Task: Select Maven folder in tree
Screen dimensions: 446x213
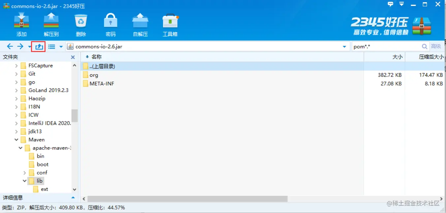Action: click(x=36, y=140)
